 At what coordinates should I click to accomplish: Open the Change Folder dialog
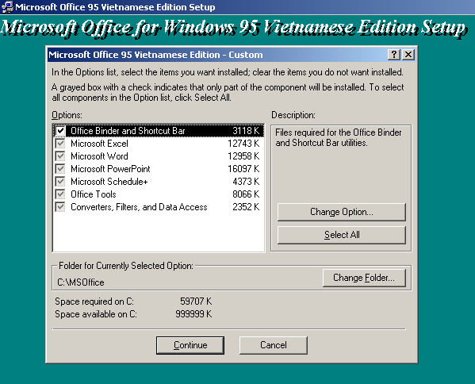tap(364, 278)
